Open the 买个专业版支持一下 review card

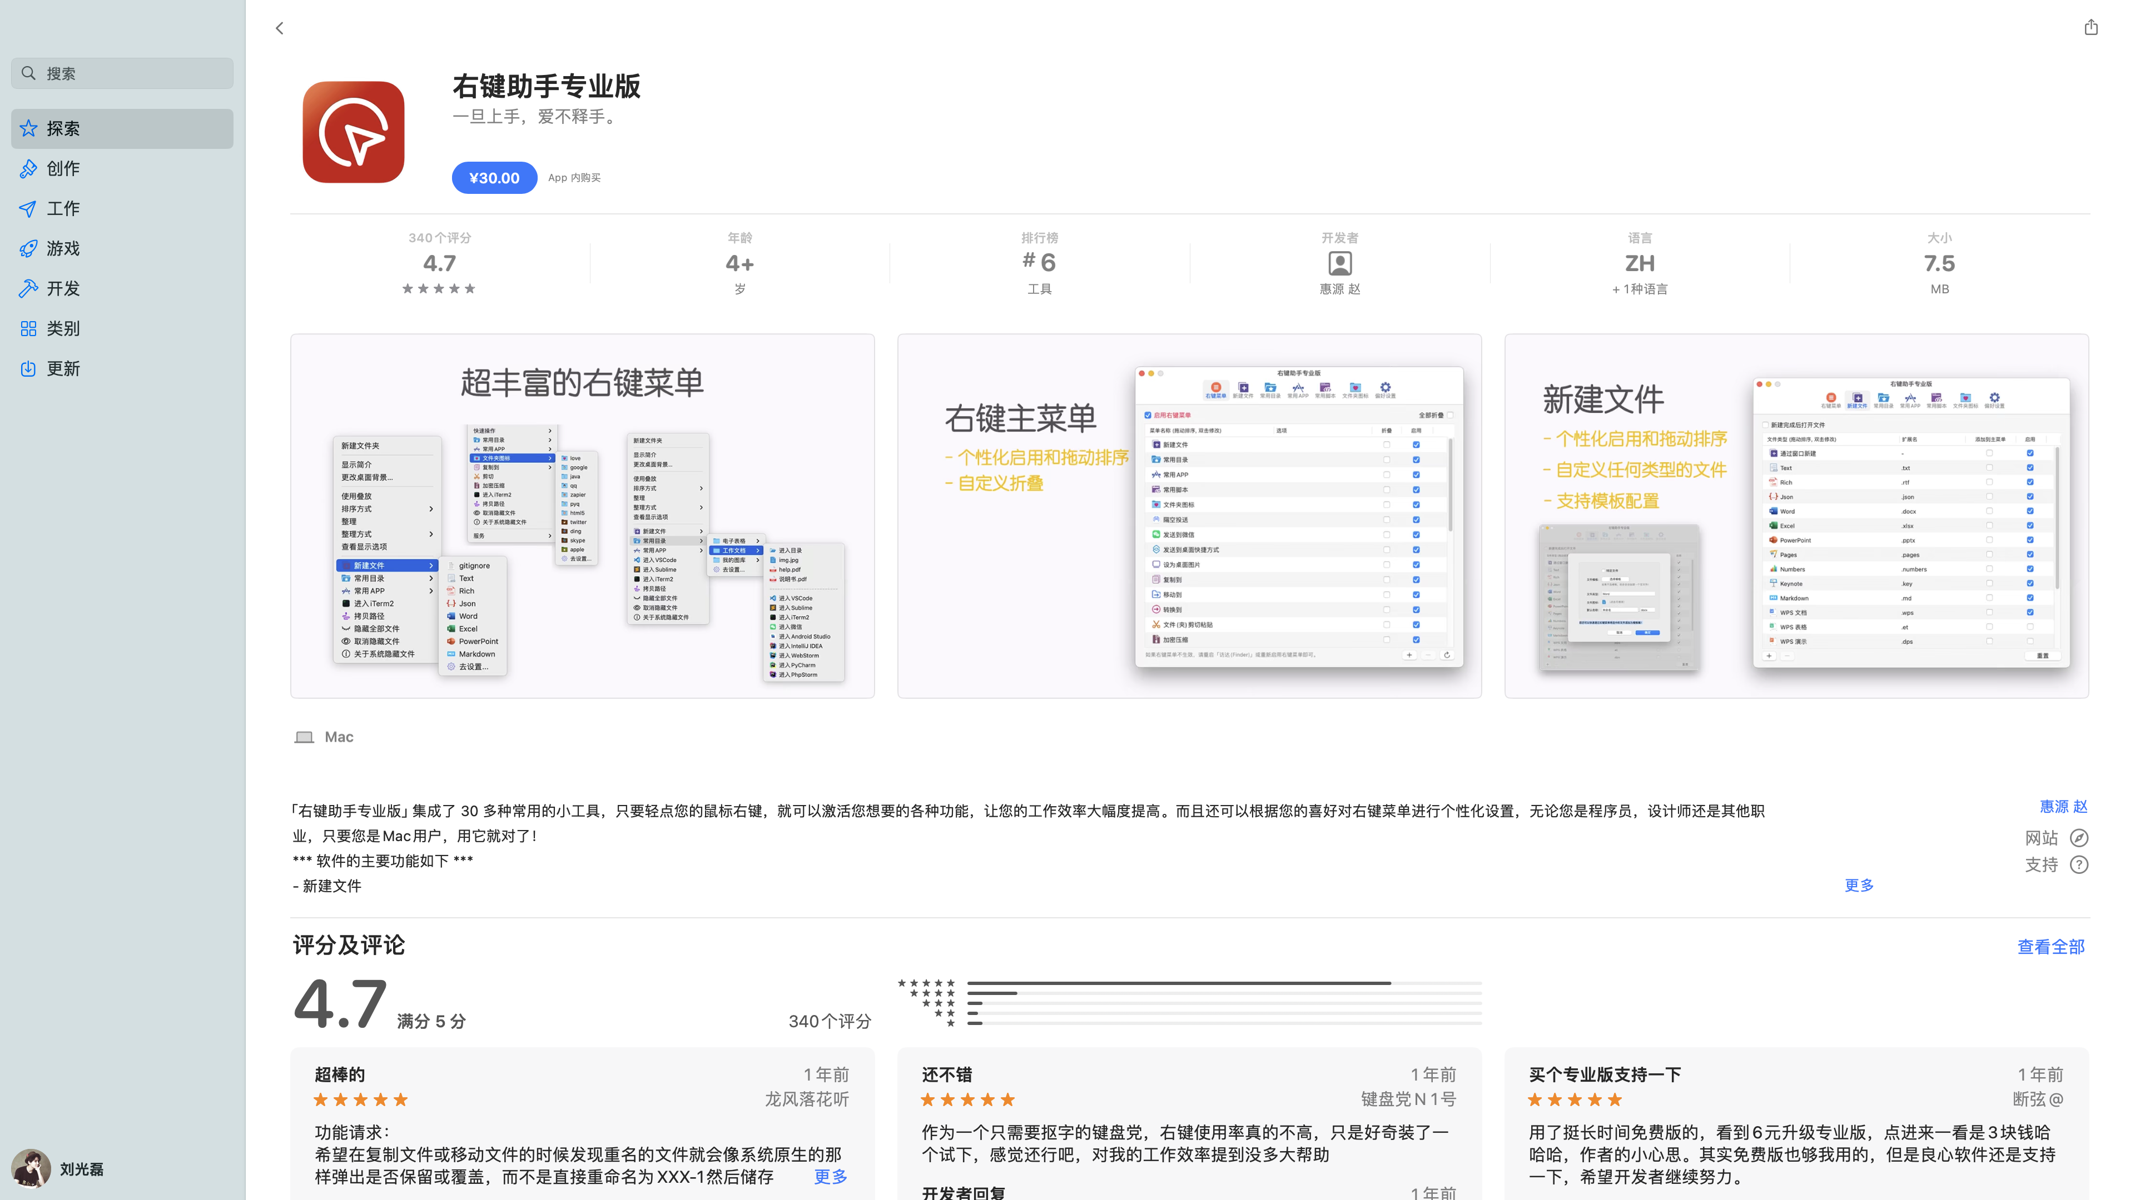pyautogui.click(x=1796, y=1124)
